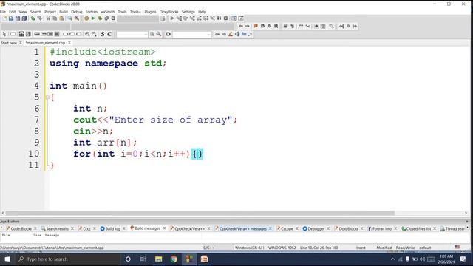Click the Redo toolbar icon

click(x=39, y=18)
